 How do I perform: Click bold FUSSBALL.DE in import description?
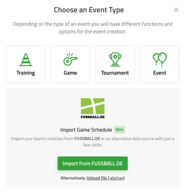87,139
